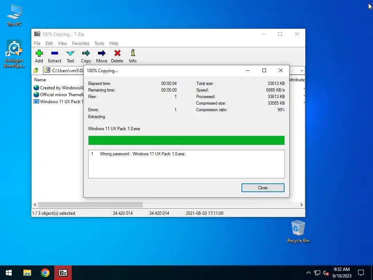Open the notification center icon

point(361,273)
